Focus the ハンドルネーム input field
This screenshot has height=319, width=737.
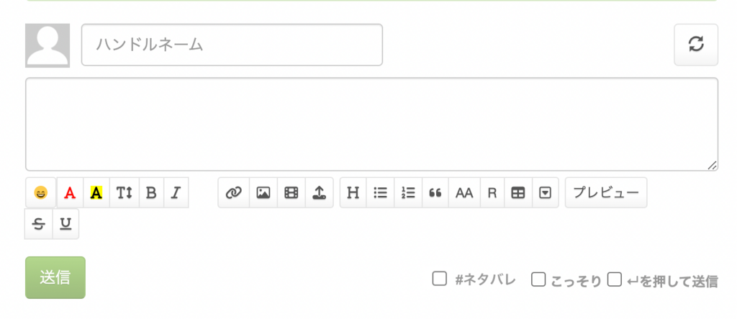[232, 45]
